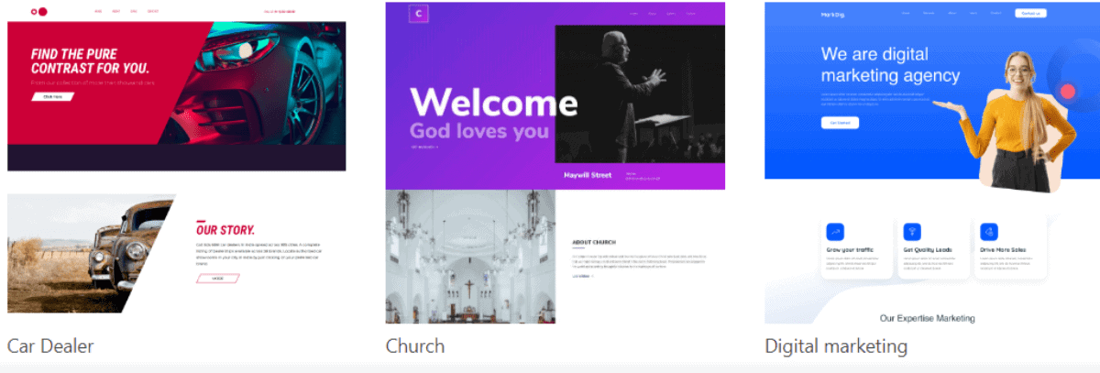This screenshot has width=1100, height=373.
Task: Click the pink dot beside the woman
Action: coord(1066,91)
